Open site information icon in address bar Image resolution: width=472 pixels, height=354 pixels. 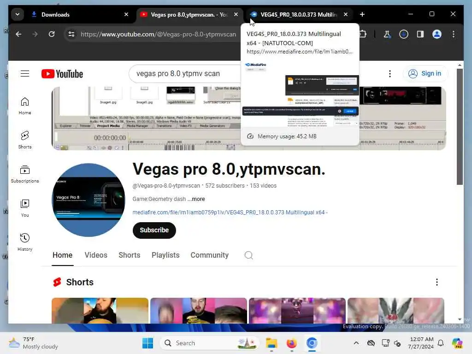coord(71,34)
